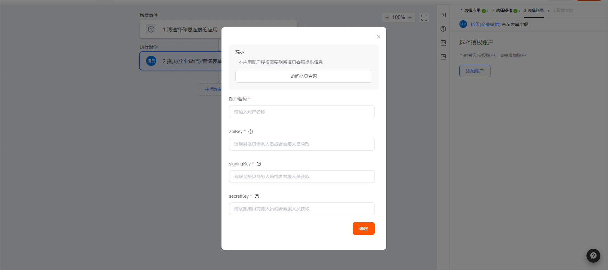The image size is (608, 270).
Task: Click the 选择授权账户 heading
Action: coord(476,42)
